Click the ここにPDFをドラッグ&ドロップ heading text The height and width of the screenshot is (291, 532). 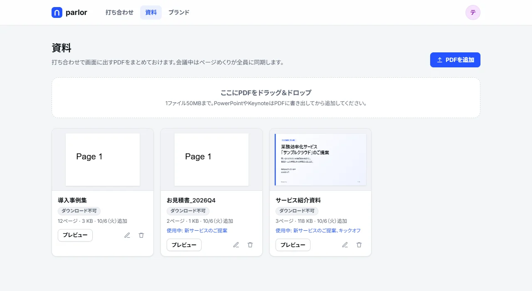(x=266, y=93)
